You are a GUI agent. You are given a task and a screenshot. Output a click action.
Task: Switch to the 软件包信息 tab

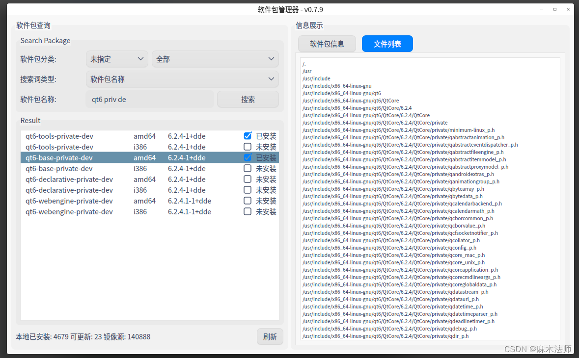point(327,44)
